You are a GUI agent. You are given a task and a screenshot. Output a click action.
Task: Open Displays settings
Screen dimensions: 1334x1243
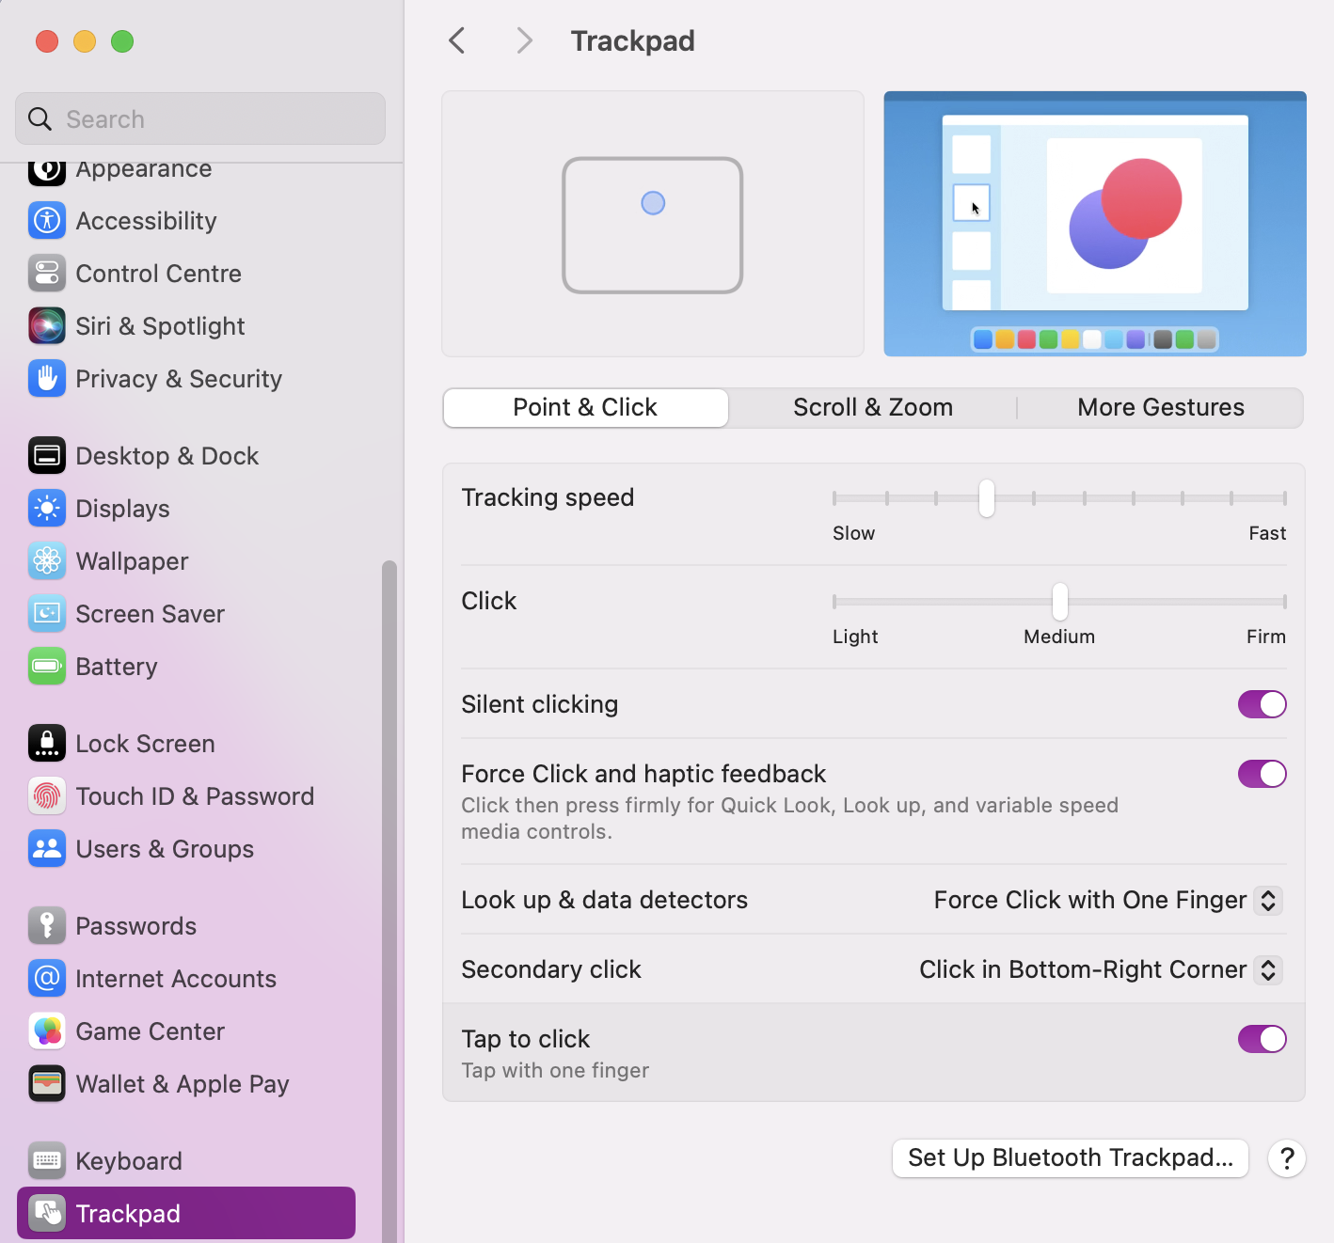click(46, 508)
